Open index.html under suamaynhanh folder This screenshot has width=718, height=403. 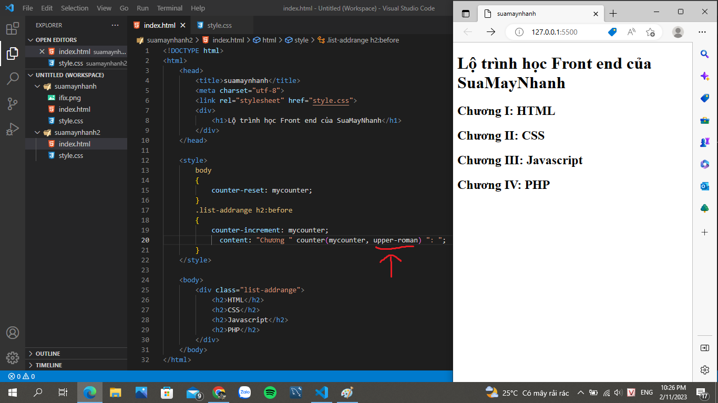pos(76,110)
